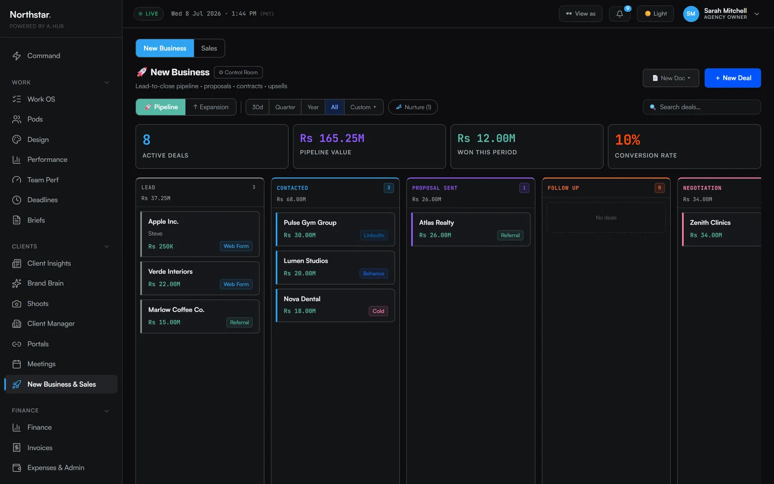Screen dimensions: 774x484
Task: Click the search magnifier icon
Action: click(653, 107)
